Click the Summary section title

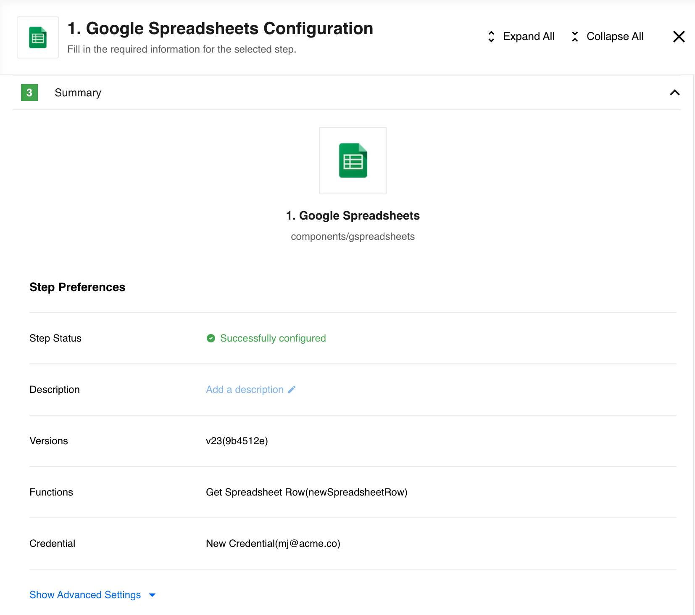(78, 93)
